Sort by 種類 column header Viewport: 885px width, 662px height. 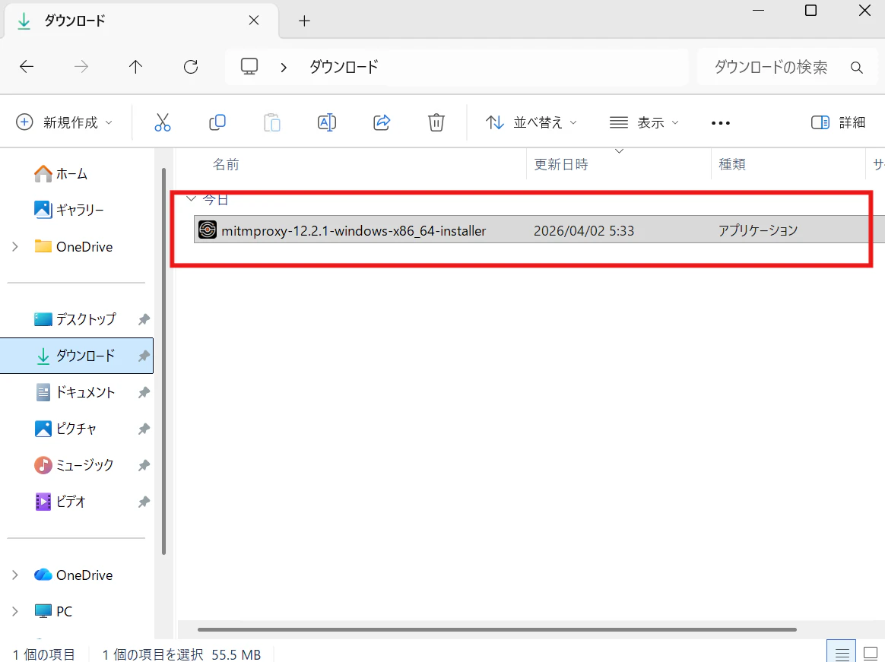[x=732, y=165]
